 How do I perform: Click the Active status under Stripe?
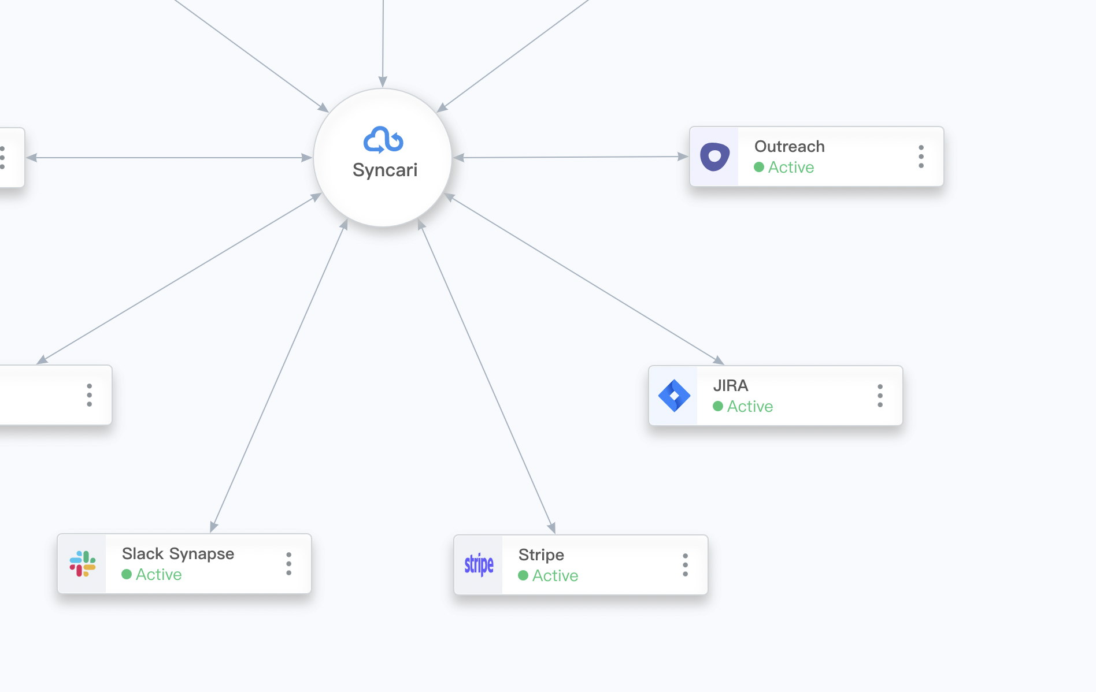pos(555,576)
